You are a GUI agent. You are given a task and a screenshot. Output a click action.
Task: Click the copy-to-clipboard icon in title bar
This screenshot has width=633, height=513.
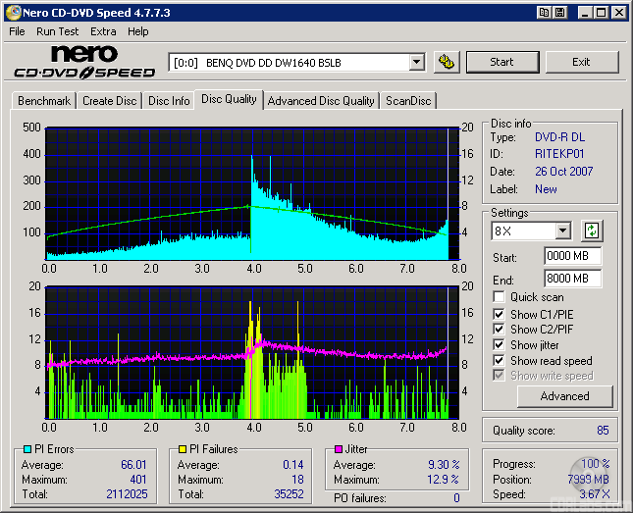pyautogui.click(x=543, y=12)
